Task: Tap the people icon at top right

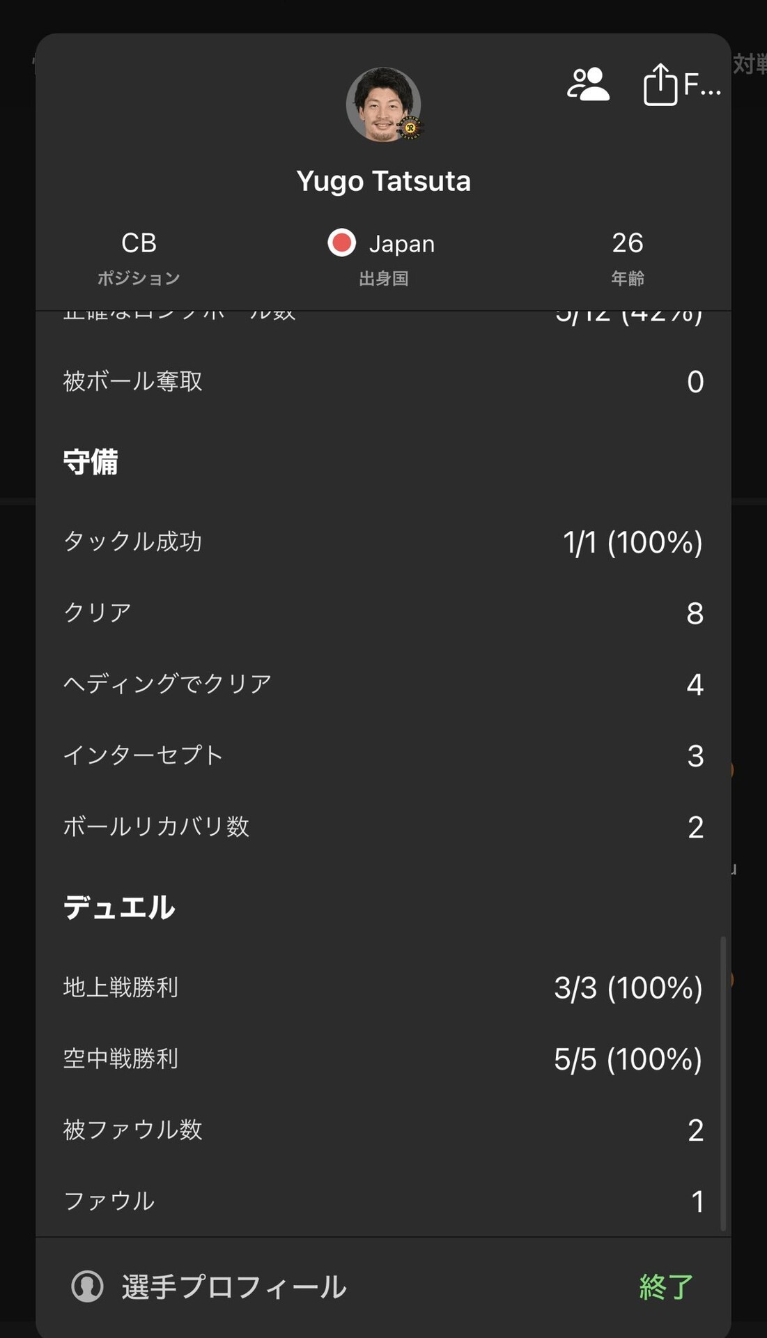Action: (588, 84)
